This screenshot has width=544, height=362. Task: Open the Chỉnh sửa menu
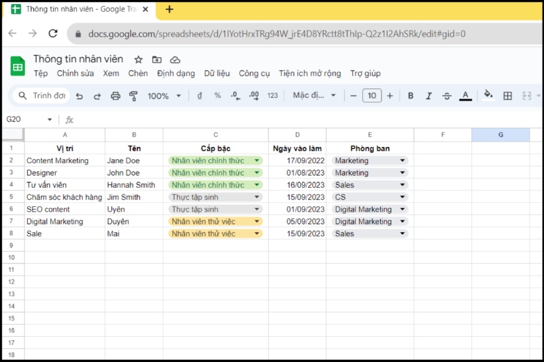coord(75,73)
